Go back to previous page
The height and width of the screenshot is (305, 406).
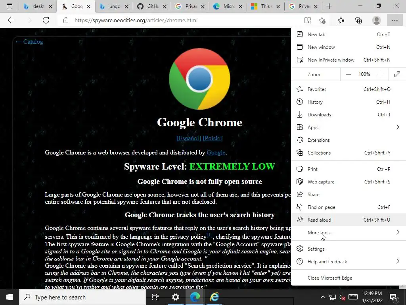(x=11, y=20)
